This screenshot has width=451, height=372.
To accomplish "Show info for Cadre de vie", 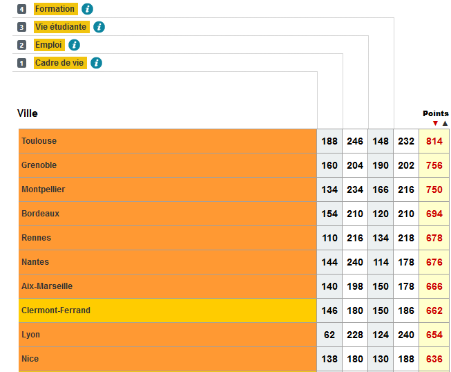I will pyautogui.click(x=97, y=63).
